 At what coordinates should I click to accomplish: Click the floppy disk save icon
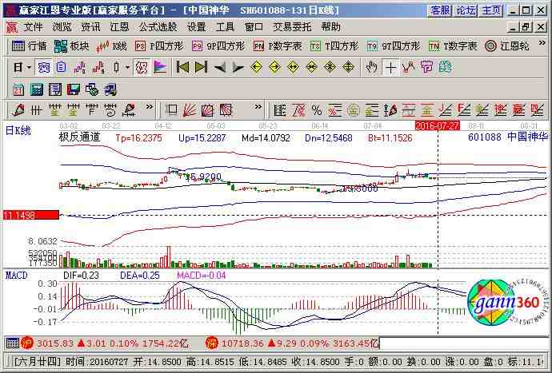74,89
